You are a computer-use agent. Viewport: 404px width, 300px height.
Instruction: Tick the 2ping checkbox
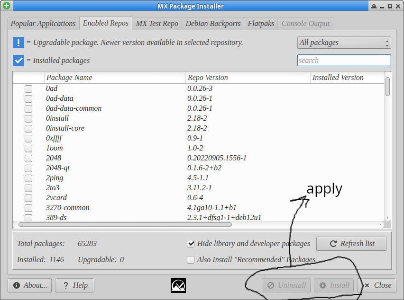[28, 178]
